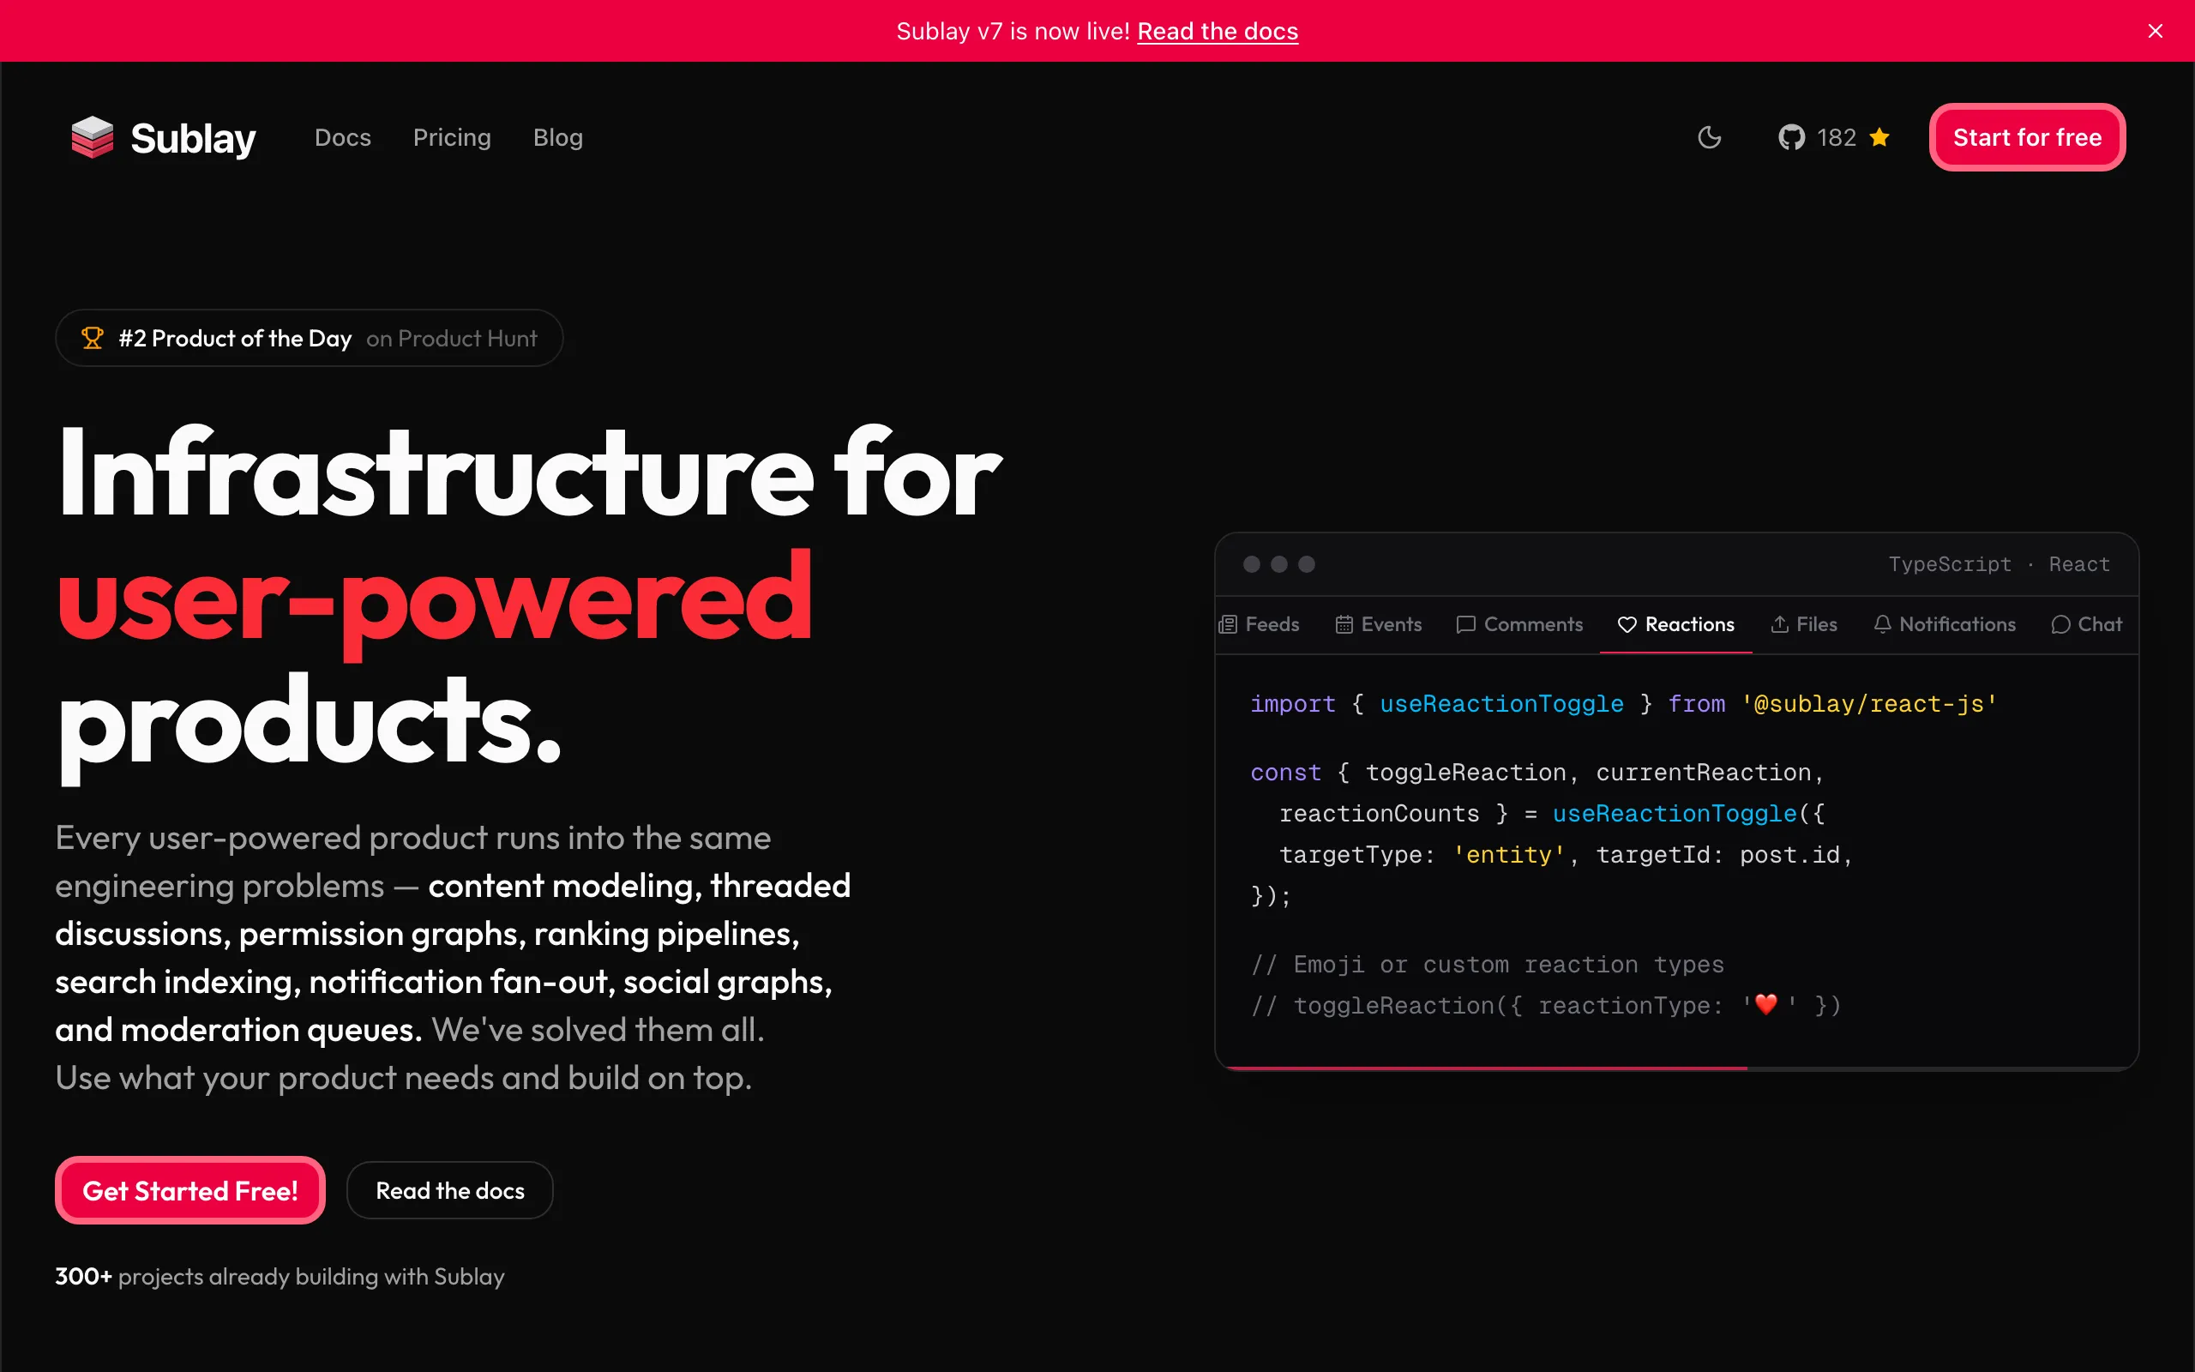The height and width of the screenshot is (1372, 2195).
Task: Click the Chat bubble icon
Action: pos(2060,624)
